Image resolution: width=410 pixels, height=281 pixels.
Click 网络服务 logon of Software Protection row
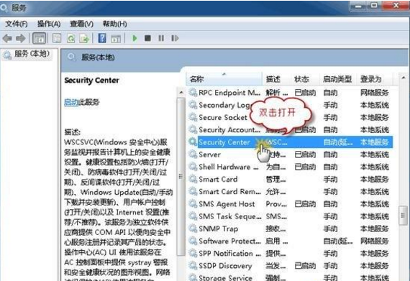375,241
